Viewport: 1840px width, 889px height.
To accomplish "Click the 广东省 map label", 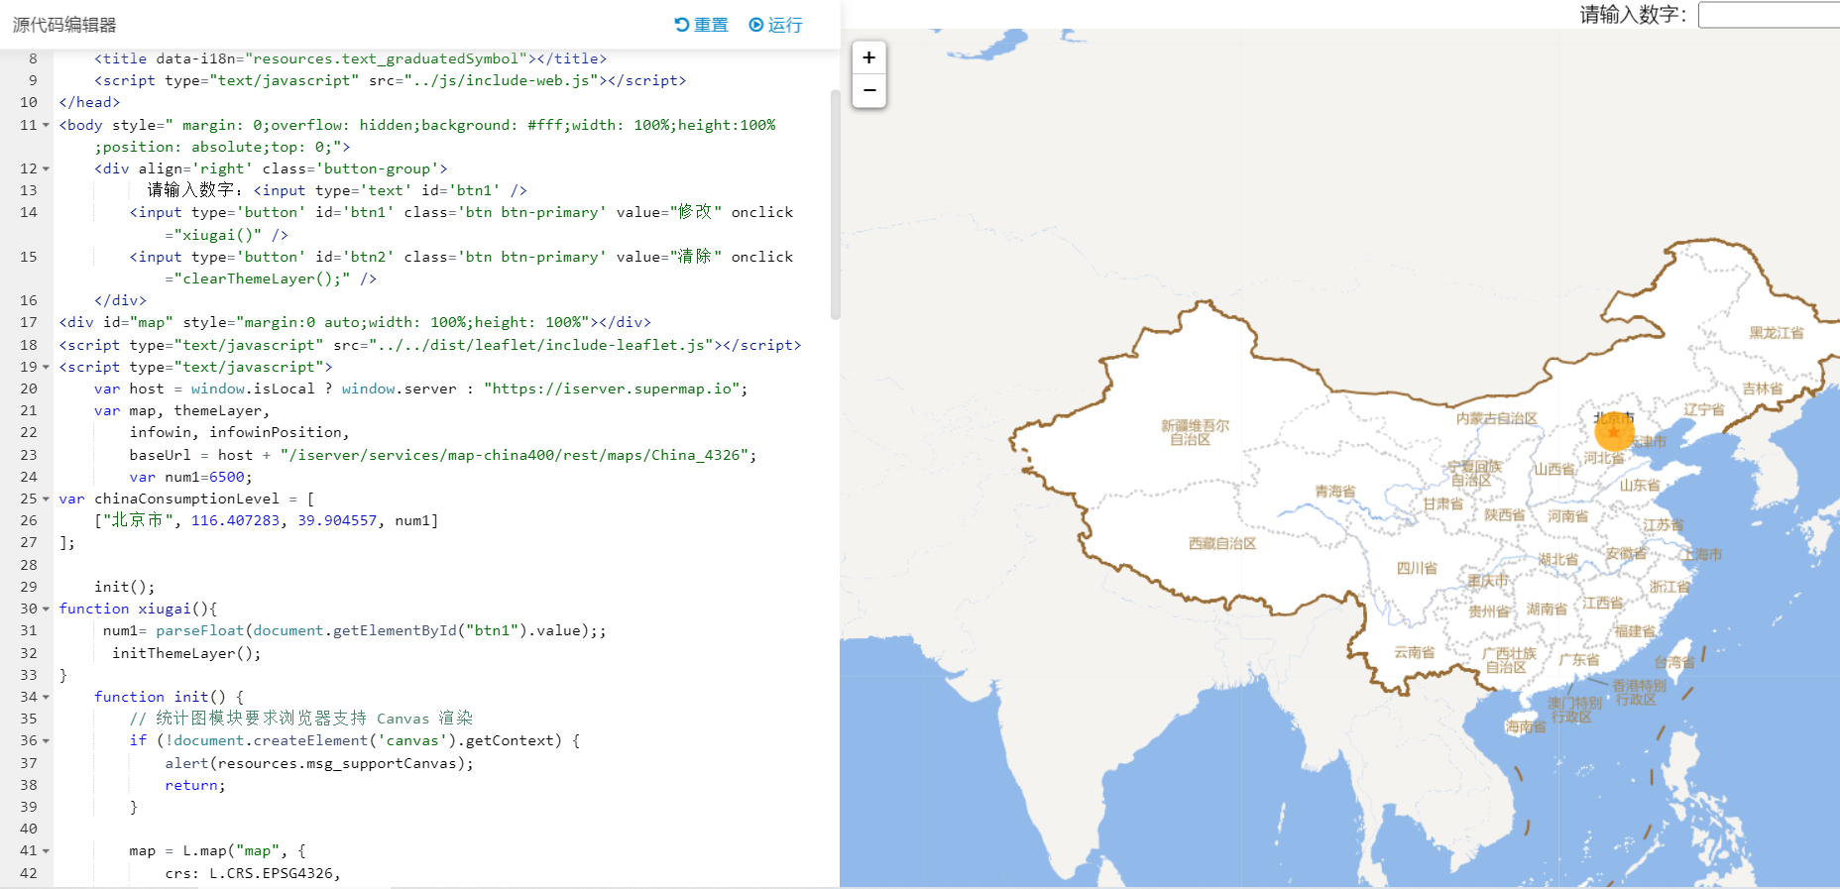I will (1578, 659).
